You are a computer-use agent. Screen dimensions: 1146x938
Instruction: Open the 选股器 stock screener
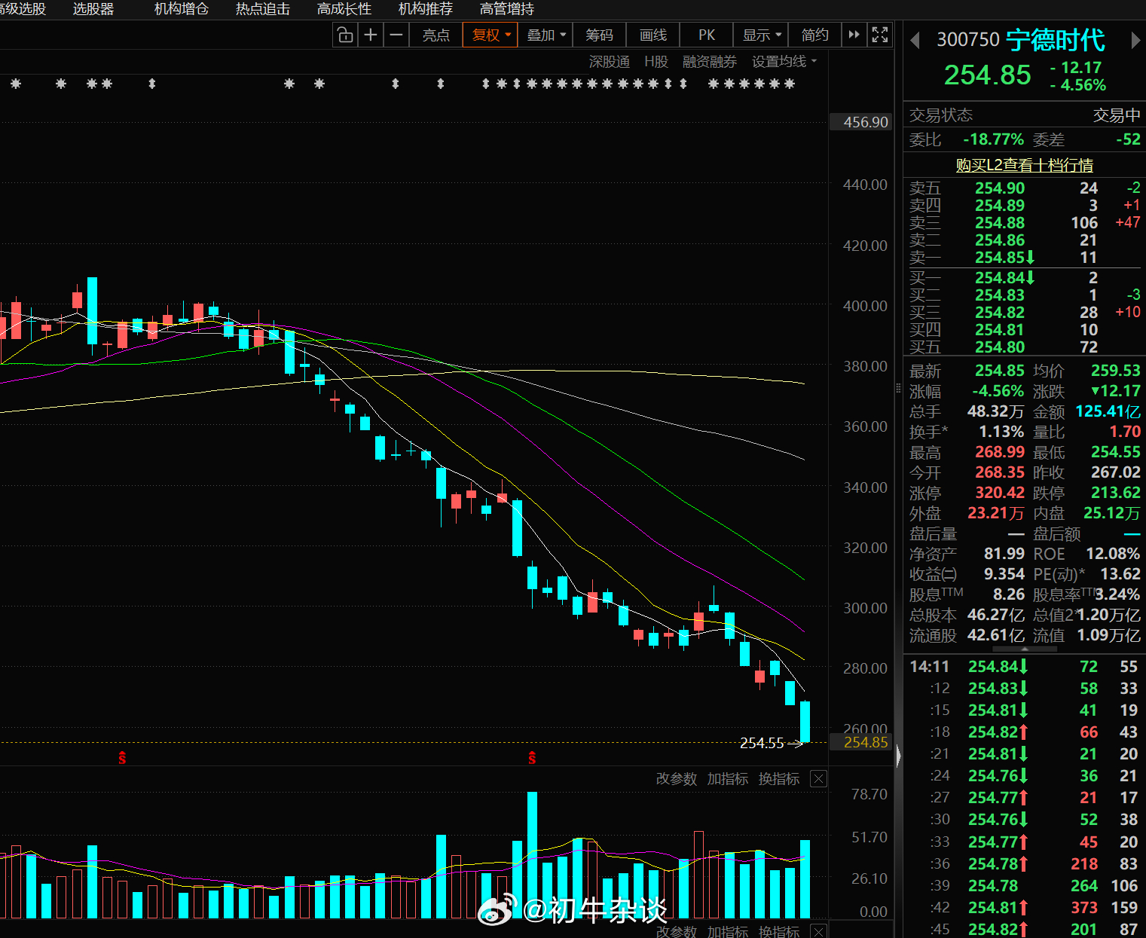(x=93, y=9)
